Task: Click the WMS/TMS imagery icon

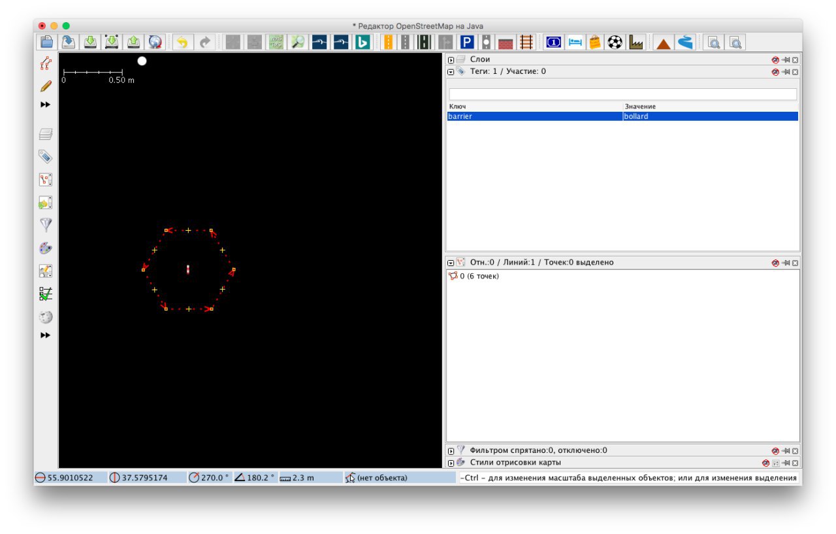Action: (276, 42)
